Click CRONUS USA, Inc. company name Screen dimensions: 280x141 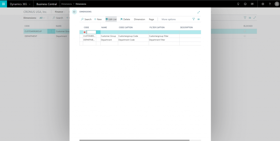click(35, 12)
